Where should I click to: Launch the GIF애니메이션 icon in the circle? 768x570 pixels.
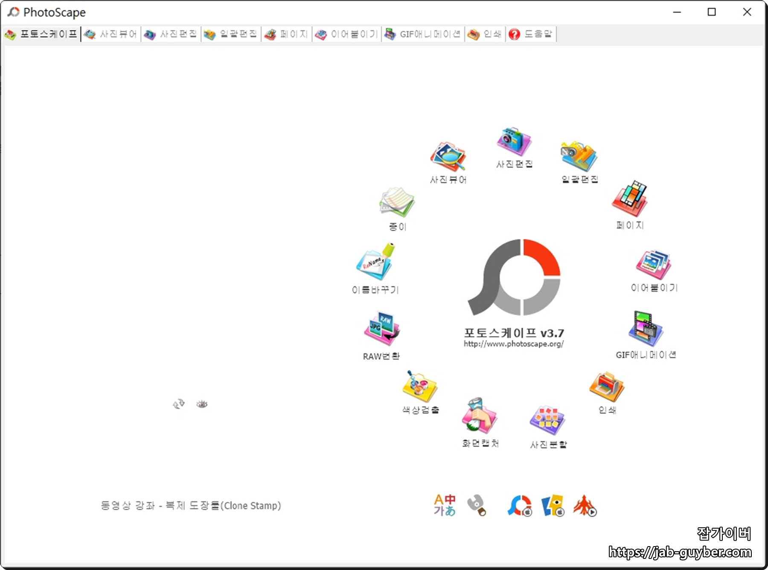646,329
